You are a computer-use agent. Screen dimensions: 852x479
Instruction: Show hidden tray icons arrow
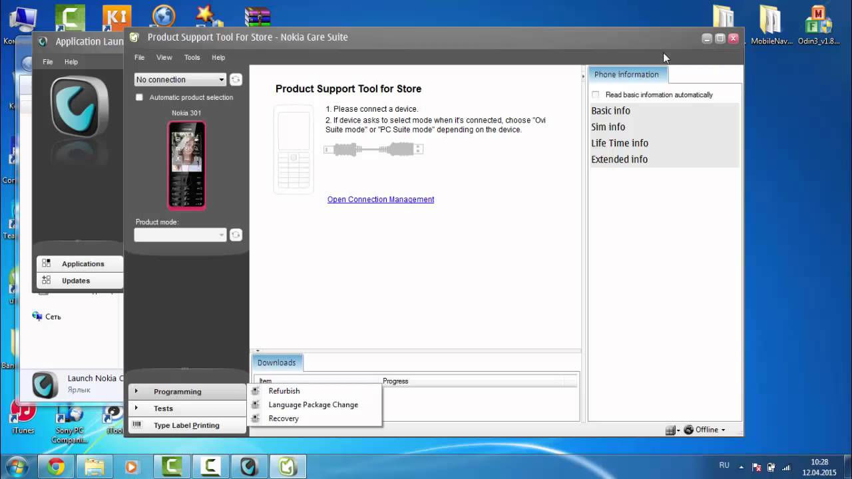click(x=741, y=467)
